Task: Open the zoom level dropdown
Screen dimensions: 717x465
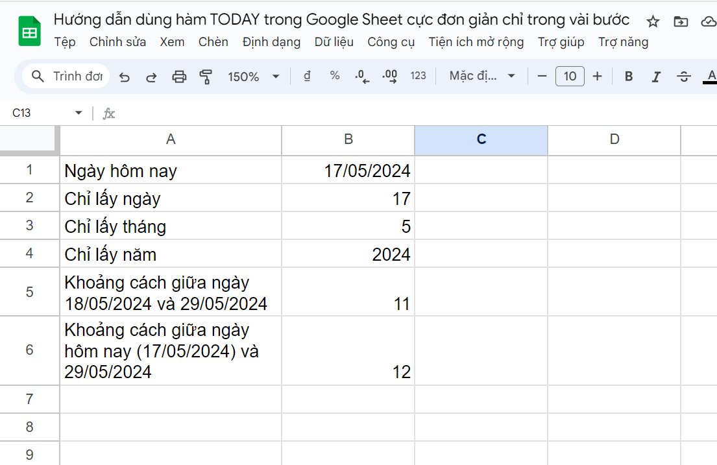Action: pyautogui.click(x=252, y=76)
